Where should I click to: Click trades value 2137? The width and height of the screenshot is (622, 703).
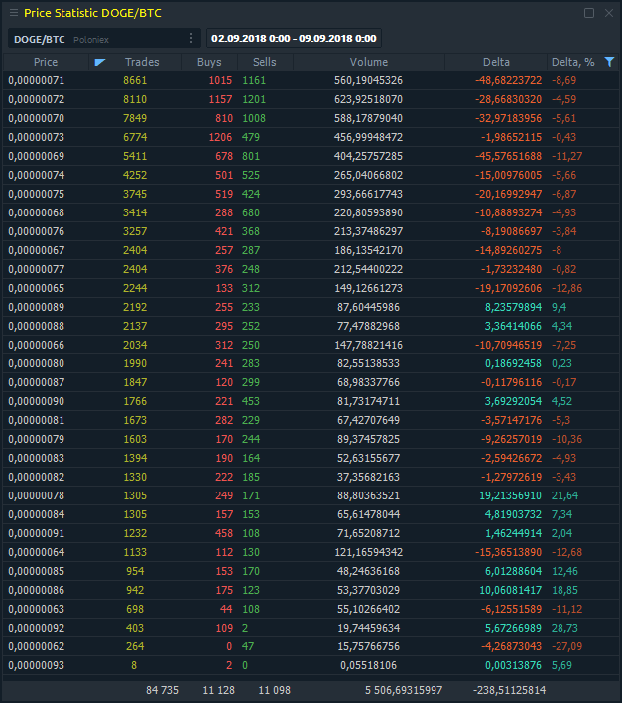(135, 326)
